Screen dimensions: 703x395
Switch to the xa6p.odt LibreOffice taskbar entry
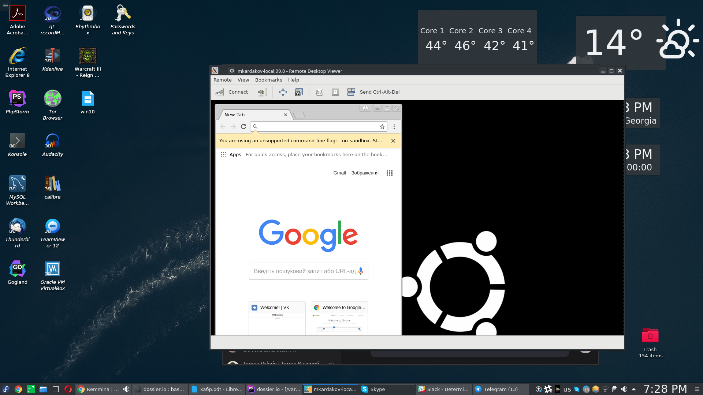coord(217,389)
